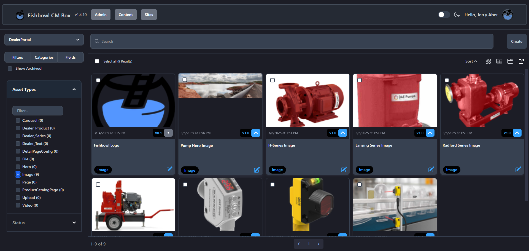Viewport: 529px width, 251px height.
Task: Switch to the Fields tab
Action: click(x=71, y=57)
